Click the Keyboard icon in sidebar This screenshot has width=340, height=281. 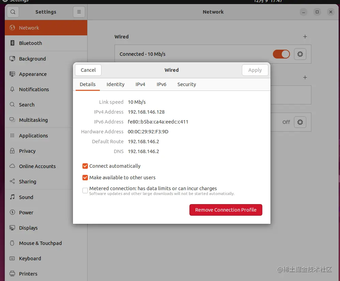coord(12,258)
